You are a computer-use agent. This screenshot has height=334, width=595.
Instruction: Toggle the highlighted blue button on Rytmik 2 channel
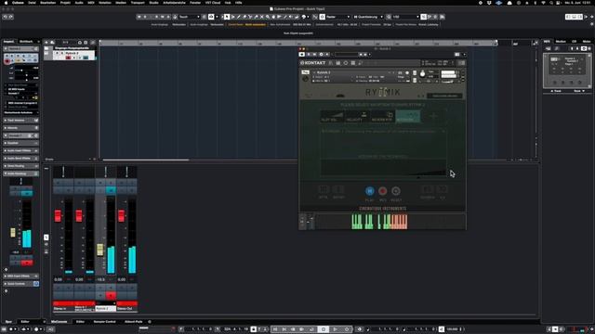coord(111,190)
